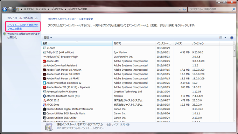
Task: Open the help question mark icon
Action: 232,38
